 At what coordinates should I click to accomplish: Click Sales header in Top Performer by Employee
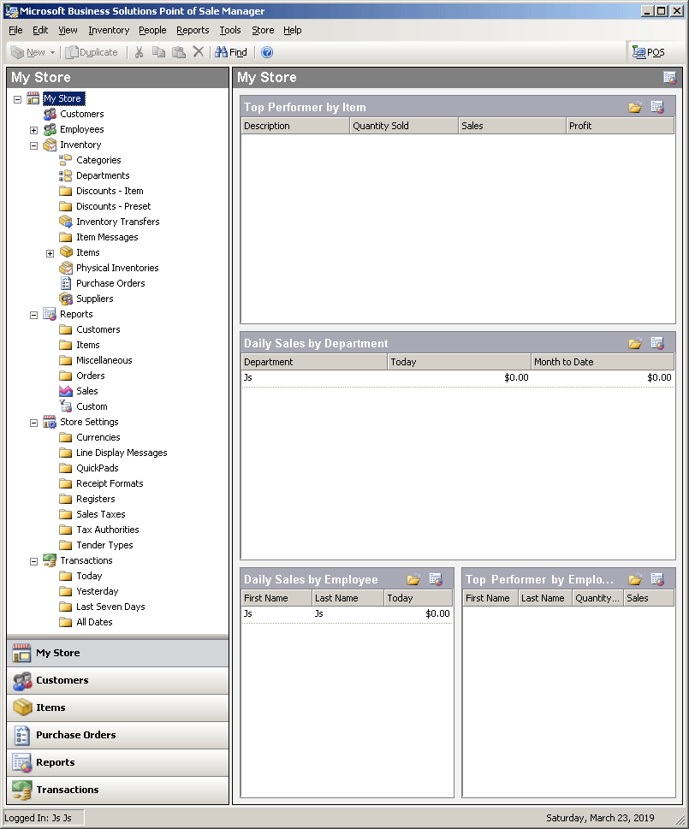coord(648,599)
